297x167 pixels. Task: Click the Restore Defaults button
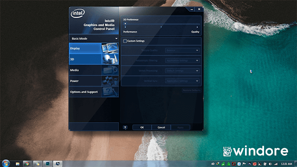pyautogui.click(x=192, y=90)
